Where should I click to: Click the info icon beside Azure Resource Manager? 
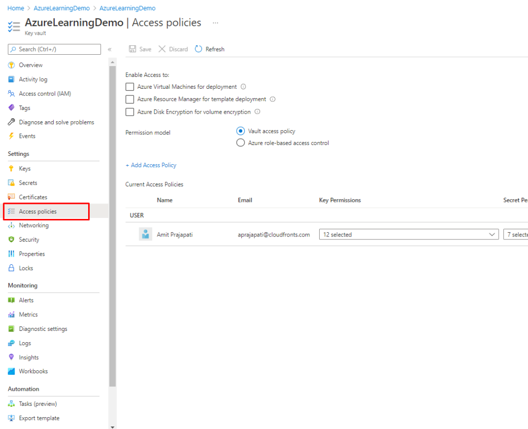(273, 99)
